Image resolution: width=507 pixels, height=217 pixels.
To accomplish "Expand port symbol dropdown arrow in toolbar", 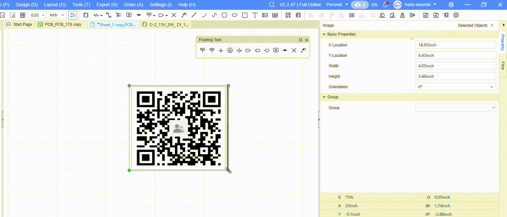I will tap(167, 15).
